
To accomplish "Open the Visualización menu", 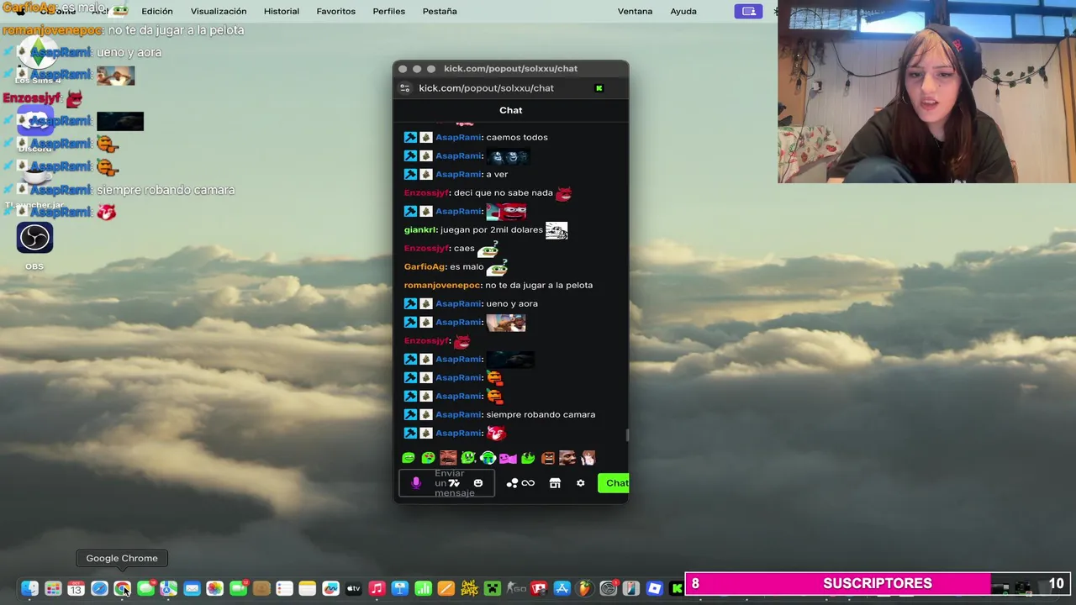I will (x=219, y=11).
